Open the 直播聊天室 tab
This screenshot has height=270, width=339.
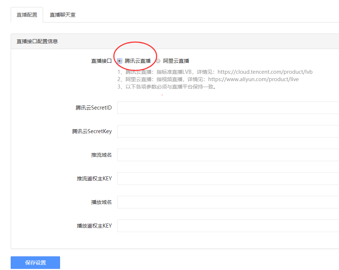(x=63, y=15)
